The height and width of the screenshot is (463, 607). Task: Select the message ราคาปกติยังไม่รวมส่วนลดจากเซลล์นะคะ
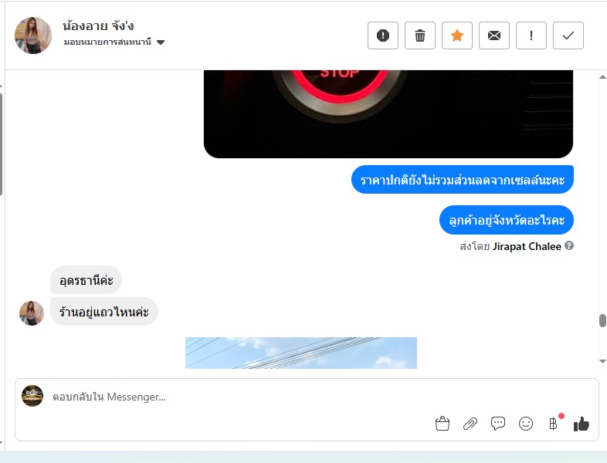(463, 180)
